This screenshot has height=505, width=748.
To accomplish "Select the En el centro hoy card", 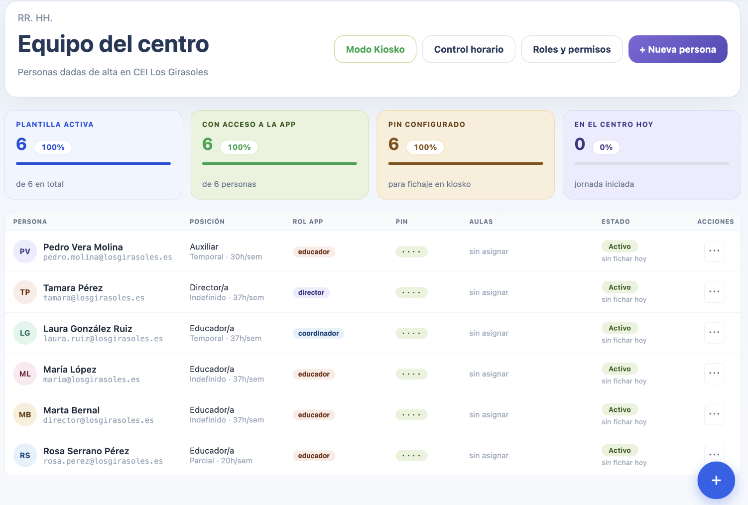I will [x=651, y=155].
